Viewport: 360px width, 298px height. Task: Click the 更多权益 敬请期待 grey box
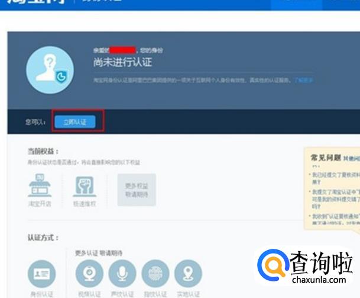(137, 190)
